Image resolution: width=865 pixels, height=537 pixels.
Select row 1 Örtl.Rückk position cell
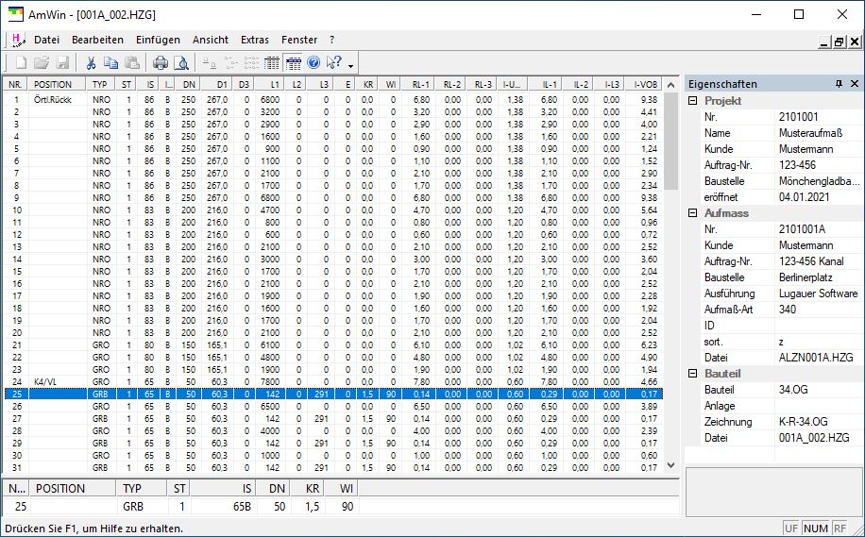[57, 100]
